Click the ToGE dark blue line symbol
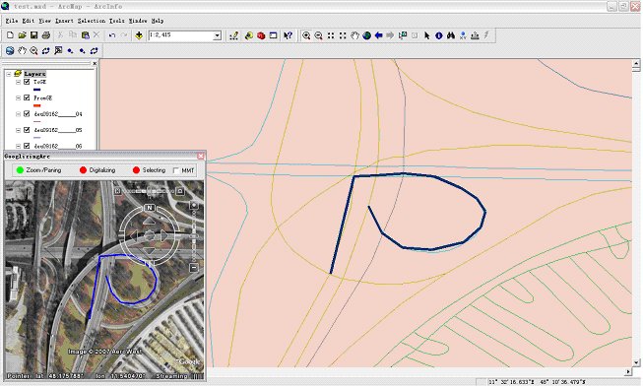 36,90
